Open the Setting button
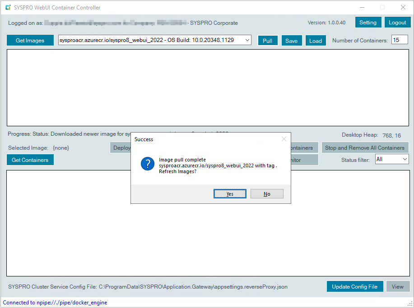 click(x=368, y=23)
